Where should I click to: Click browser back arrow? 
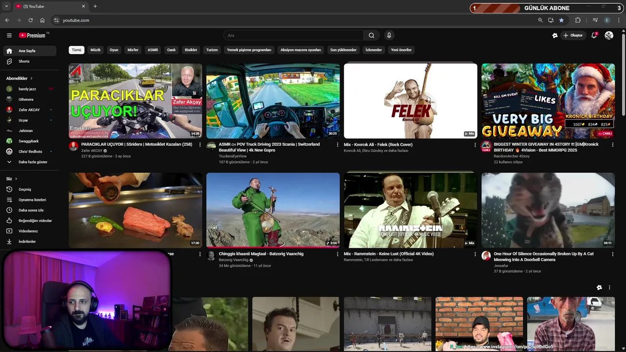click(x=7, y=20)
